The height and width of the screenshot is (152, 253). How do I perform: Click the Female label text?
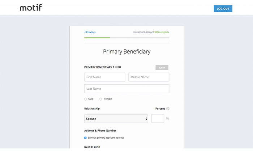pos(108,99)
